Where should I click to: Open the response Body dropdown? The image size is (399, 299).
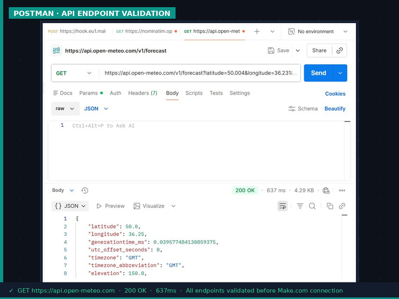[63, 190]
